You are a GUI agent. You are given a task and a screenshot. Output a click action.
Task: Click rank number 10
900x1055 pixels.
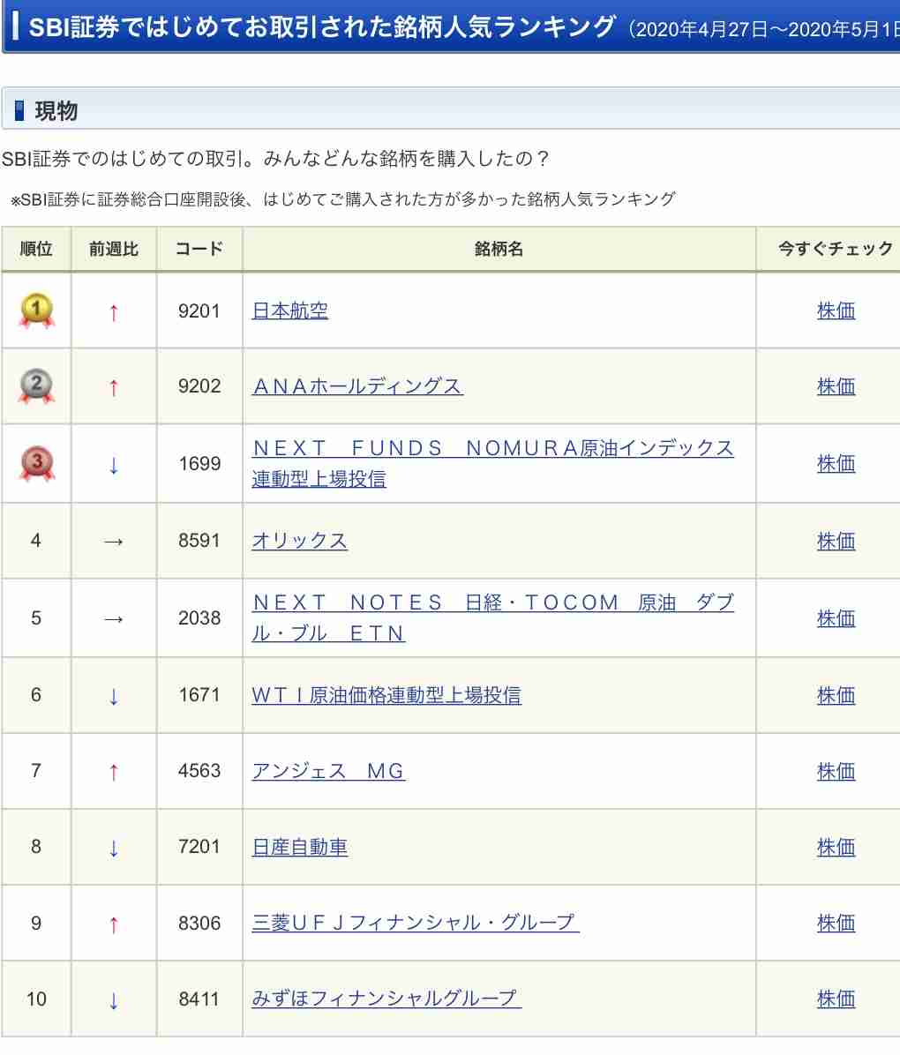36,999
